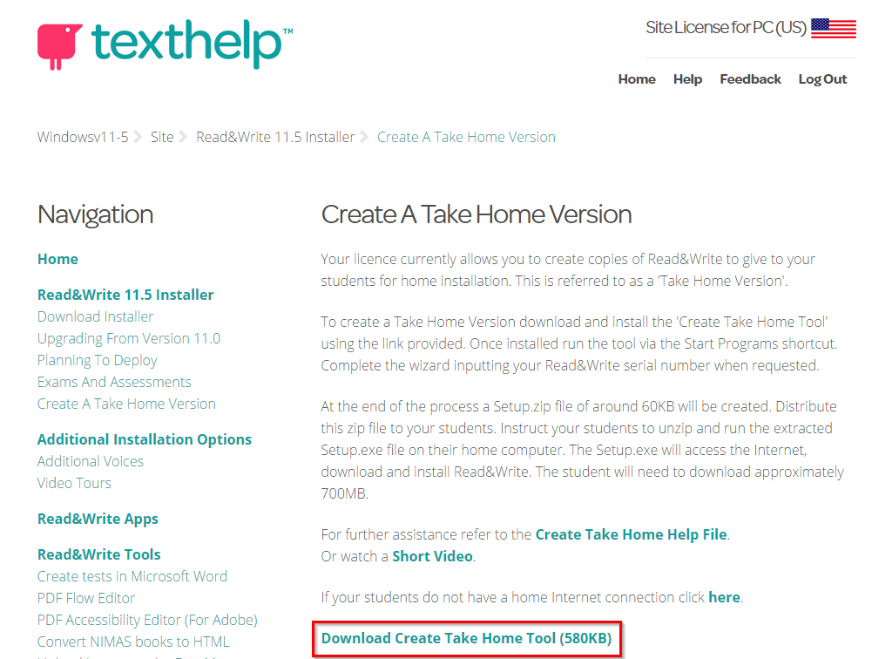Open Read&Write Tools sidebar heading

99,554
